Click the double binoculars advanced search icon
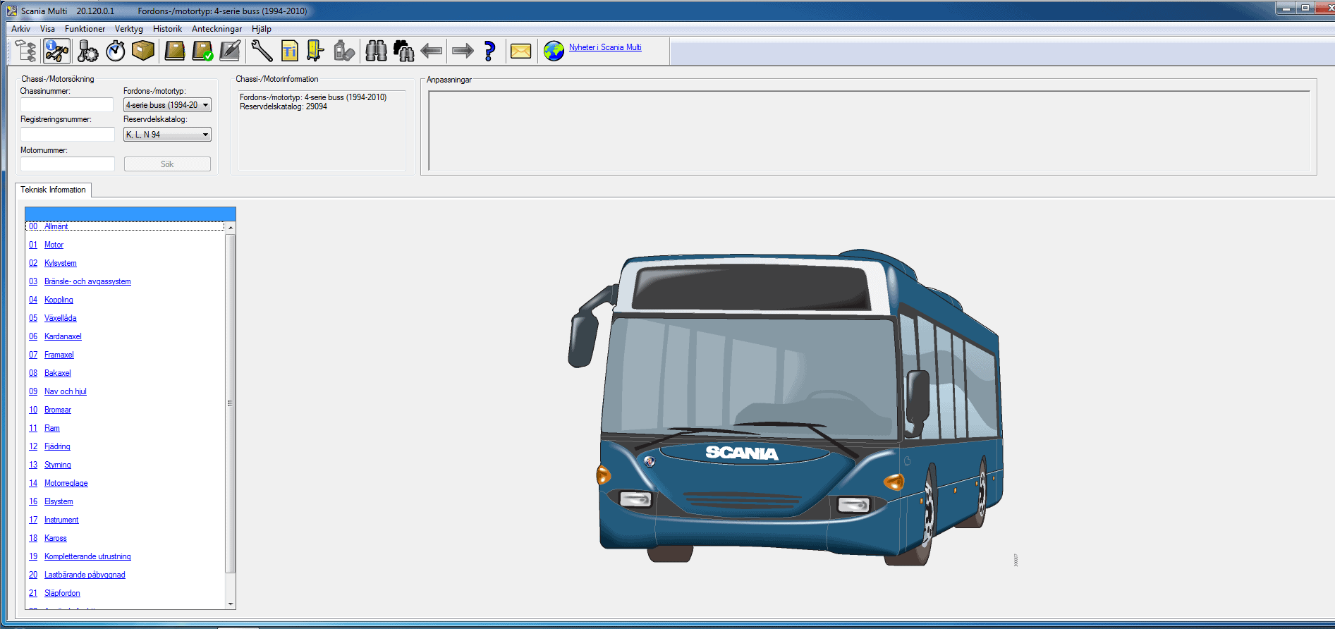This screenshot has width=1335, height=629. pyautogui.click(x=403, y=51)
